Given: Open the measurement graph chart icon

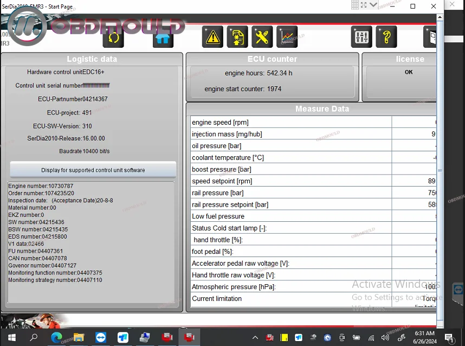Looking at the screenshot, I should 287,37.
